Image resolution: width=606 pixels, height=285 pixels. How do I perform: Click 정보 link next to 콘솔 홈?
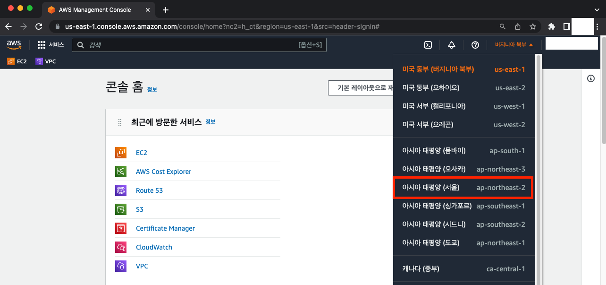click(x=152, y=89)
